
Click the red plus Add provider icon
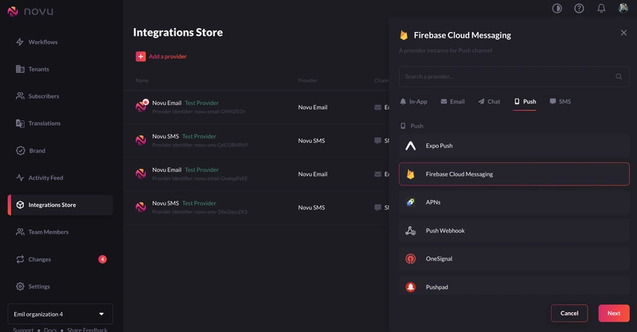141,57
